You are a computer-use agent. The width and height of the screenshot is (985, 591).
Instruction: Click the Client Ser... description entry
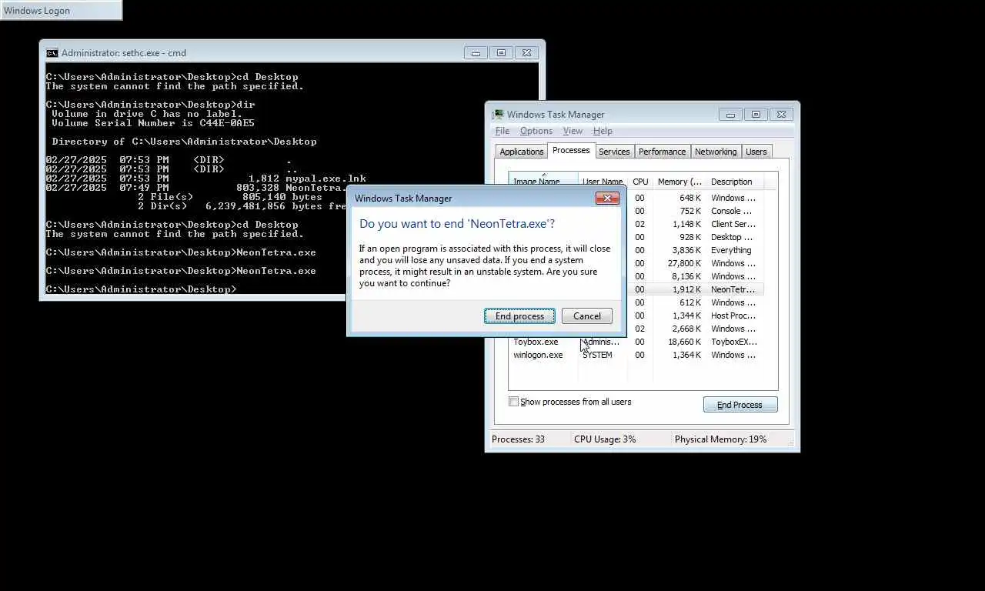733,224
